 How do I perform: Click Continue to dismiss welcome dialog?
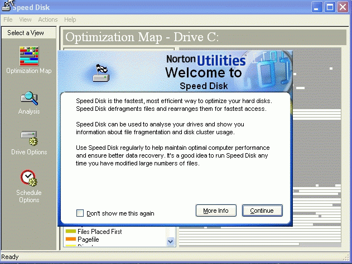(x=262, y=211)
